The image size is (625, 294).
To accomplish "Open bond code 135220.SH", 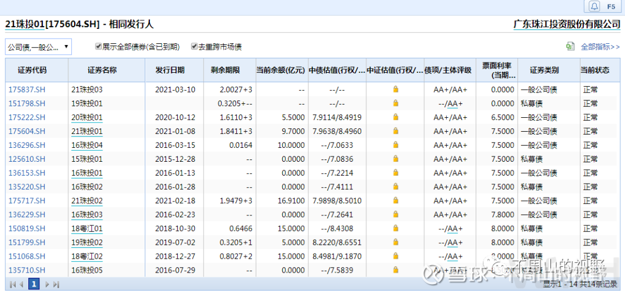I will (x=27, y=187).
